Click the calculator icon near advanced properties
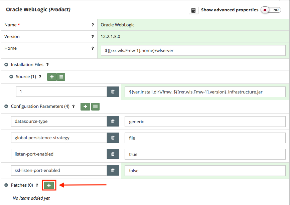This screenshot has height=205, width=290. point(193,10)
